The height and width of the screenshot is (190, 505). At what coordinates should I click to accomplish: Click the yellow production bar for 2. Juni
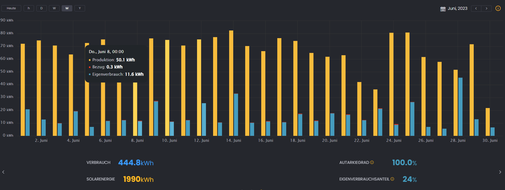pyautogui.click(x=39, y=88)
